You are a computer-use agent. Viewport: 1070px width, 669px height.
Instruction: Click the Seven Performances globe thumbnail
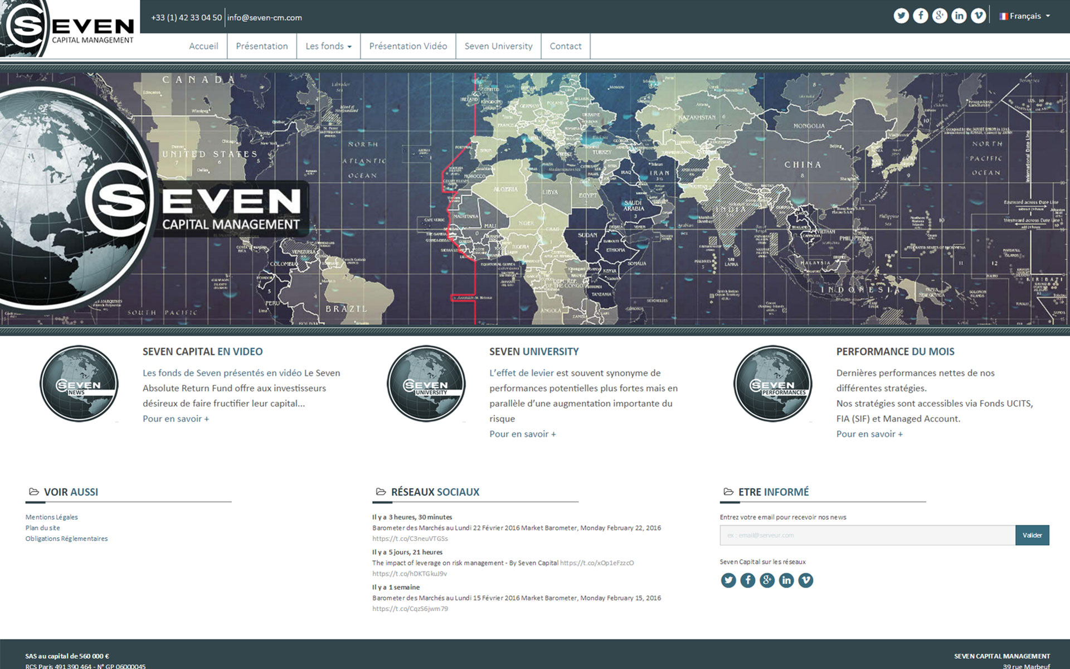(x=773, y=384)
